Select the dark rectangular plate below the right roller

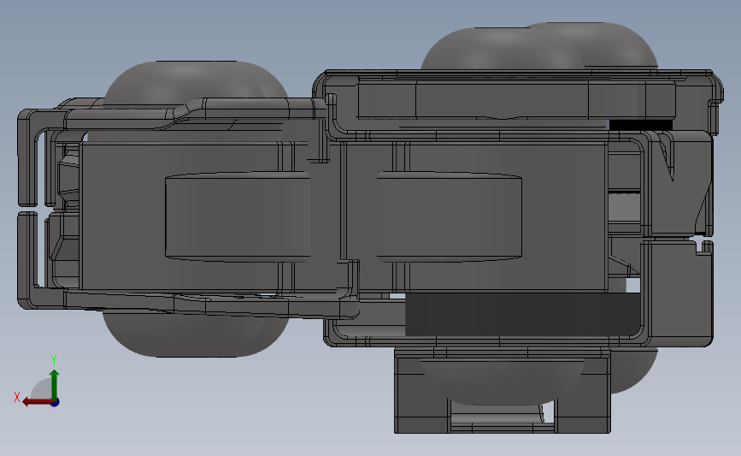(523, 314)
